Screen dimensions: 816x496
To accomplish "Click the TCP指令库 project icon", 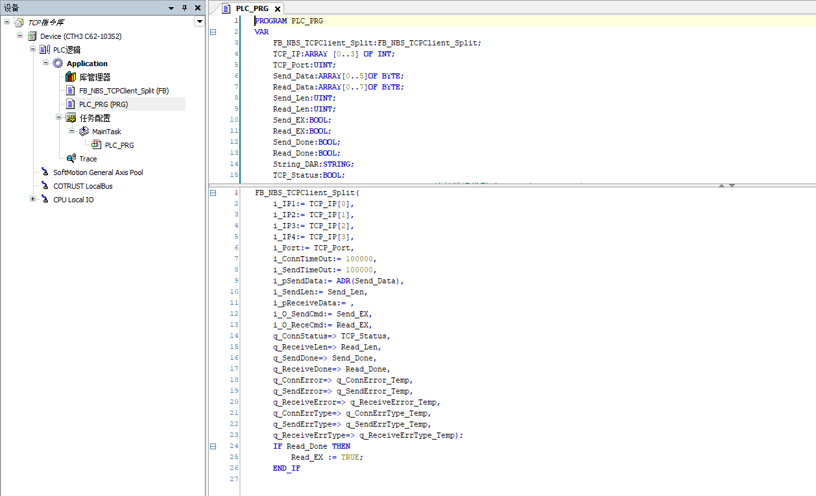I will (19, 23).
